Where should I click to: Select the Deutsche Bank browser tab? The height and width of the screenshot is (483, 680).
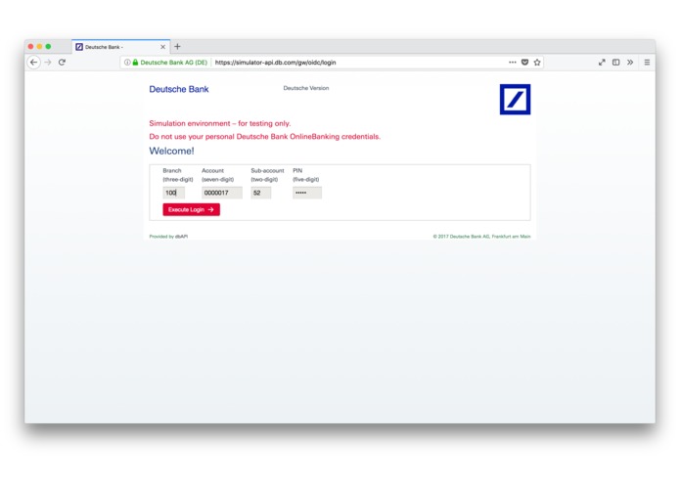[121, 47]
